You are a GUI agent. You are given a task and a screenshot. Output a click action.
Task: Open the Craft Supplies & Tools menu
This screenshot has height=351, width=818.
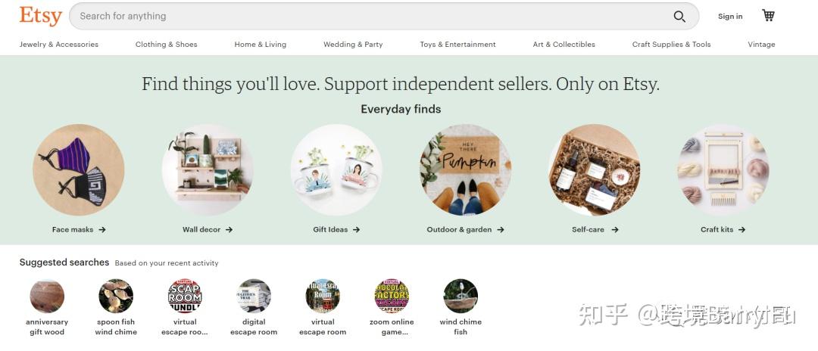pos(671,45)
